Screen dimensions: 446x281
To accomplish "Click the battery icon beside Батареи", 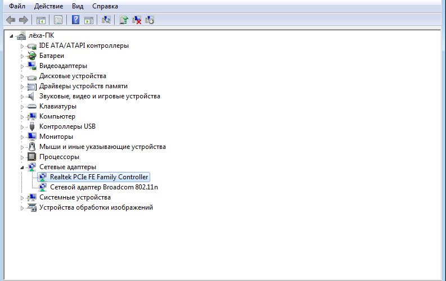I will pos(32,56).
